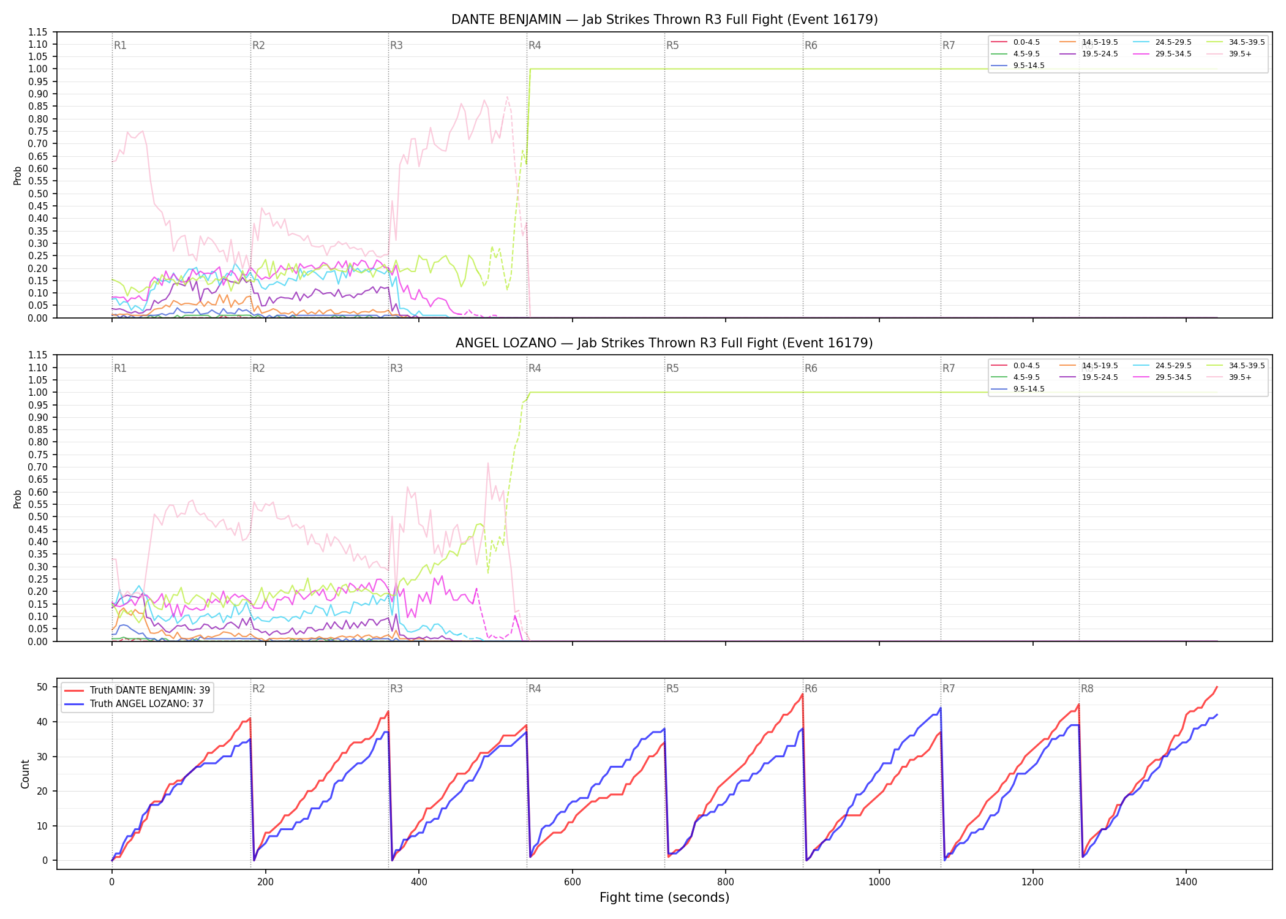This screenshot has width=1286, height=919.
Task: Click the R7 round marker in the Angel Lozano chart
Action: point(949,368)
